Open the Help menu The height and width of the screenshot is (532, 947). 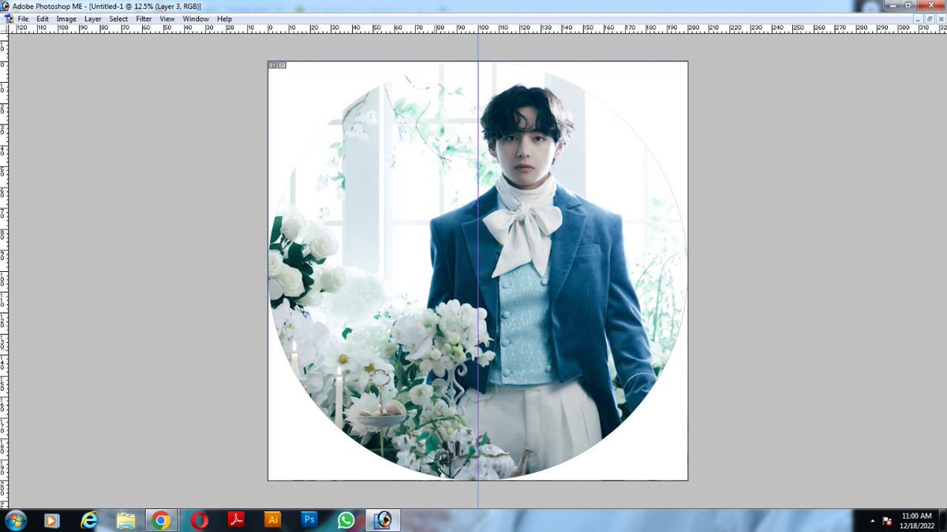tap(224, 19)
